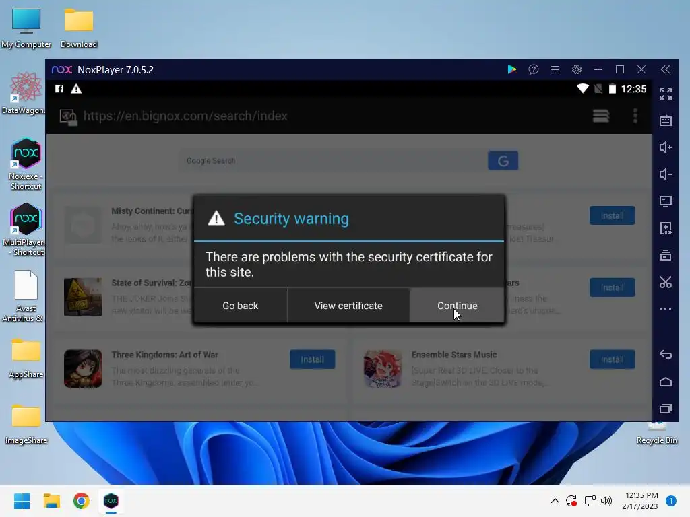690x517 pixels.
Task: Click Go back button in dialog
Action: point(241,306)
